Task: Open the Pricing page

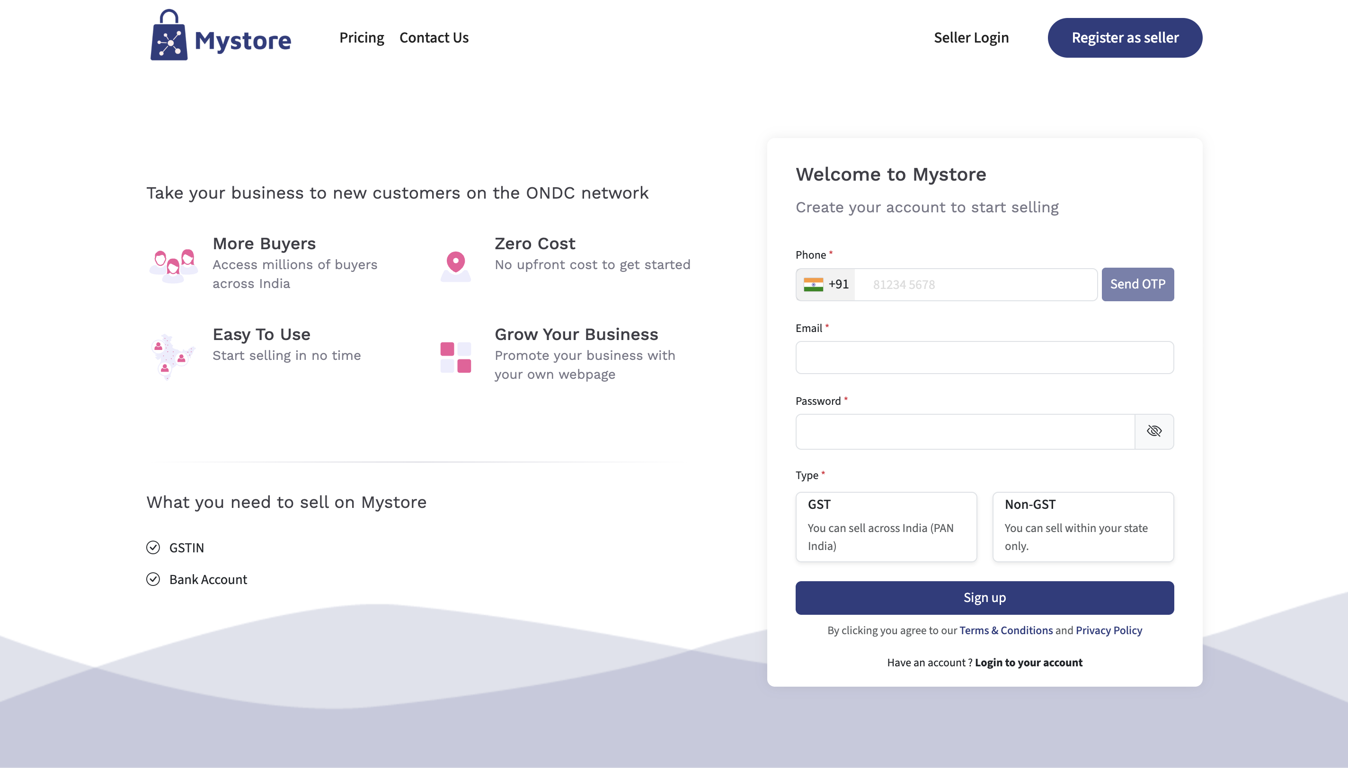Action: pyautogui.click(x=362, y=37)
